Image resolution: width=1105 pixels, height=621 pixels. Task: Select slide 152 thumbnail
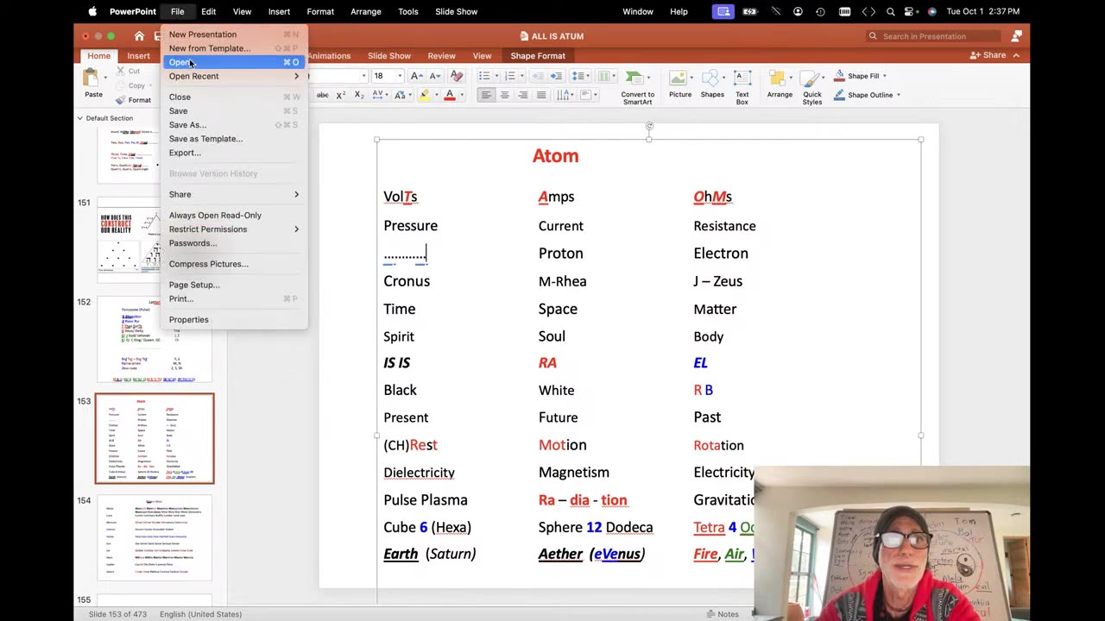pyautogui.click(x=155, y=339)
